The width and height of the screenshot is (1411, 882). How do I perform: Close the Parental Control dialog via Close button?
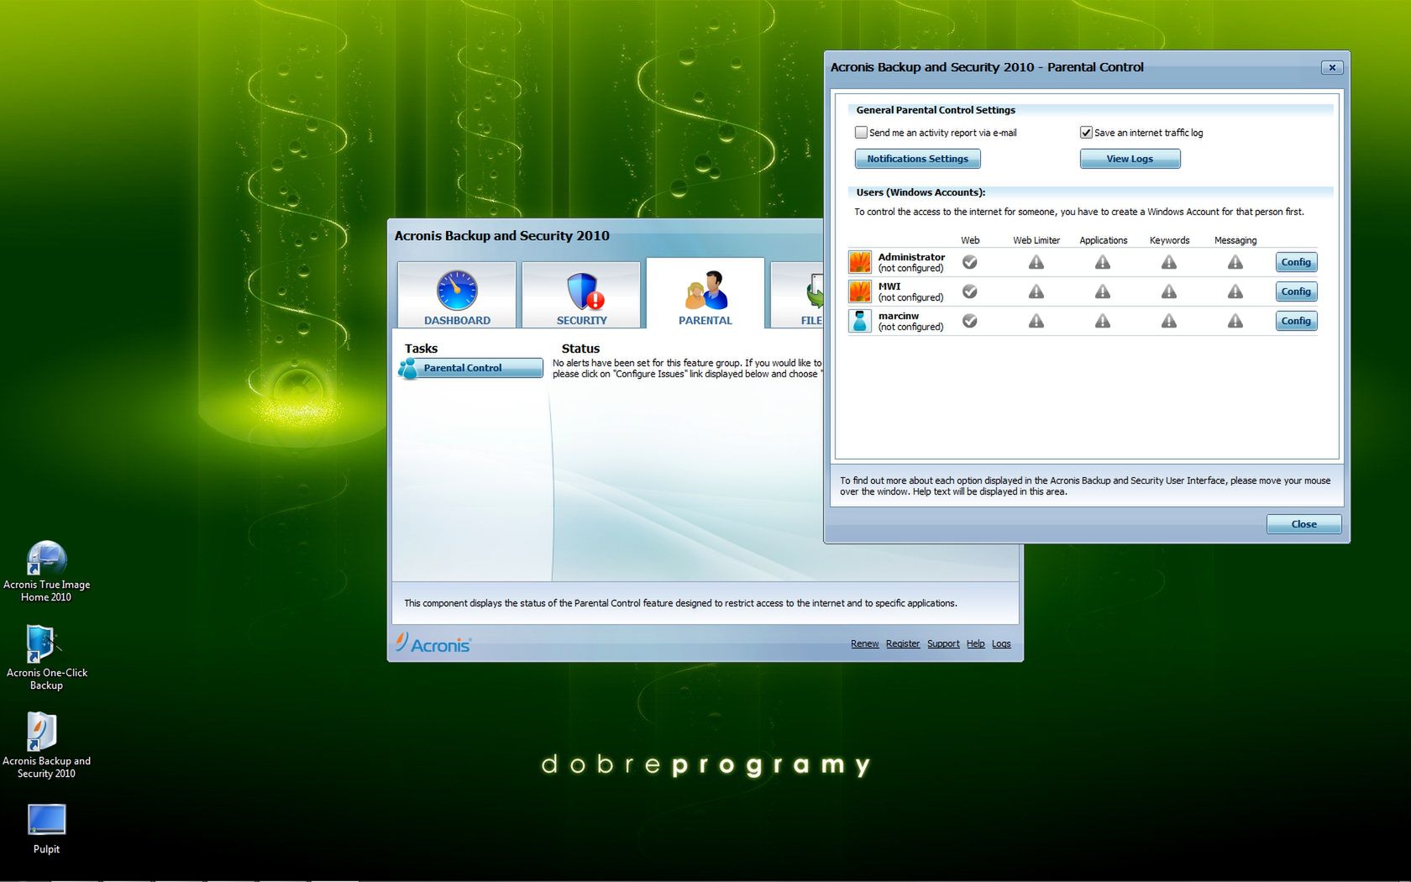pyautogui.click(x=1303, y=524)
